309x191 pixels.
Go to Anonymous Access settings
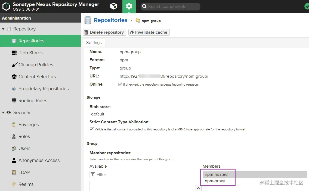coord(39,161)
